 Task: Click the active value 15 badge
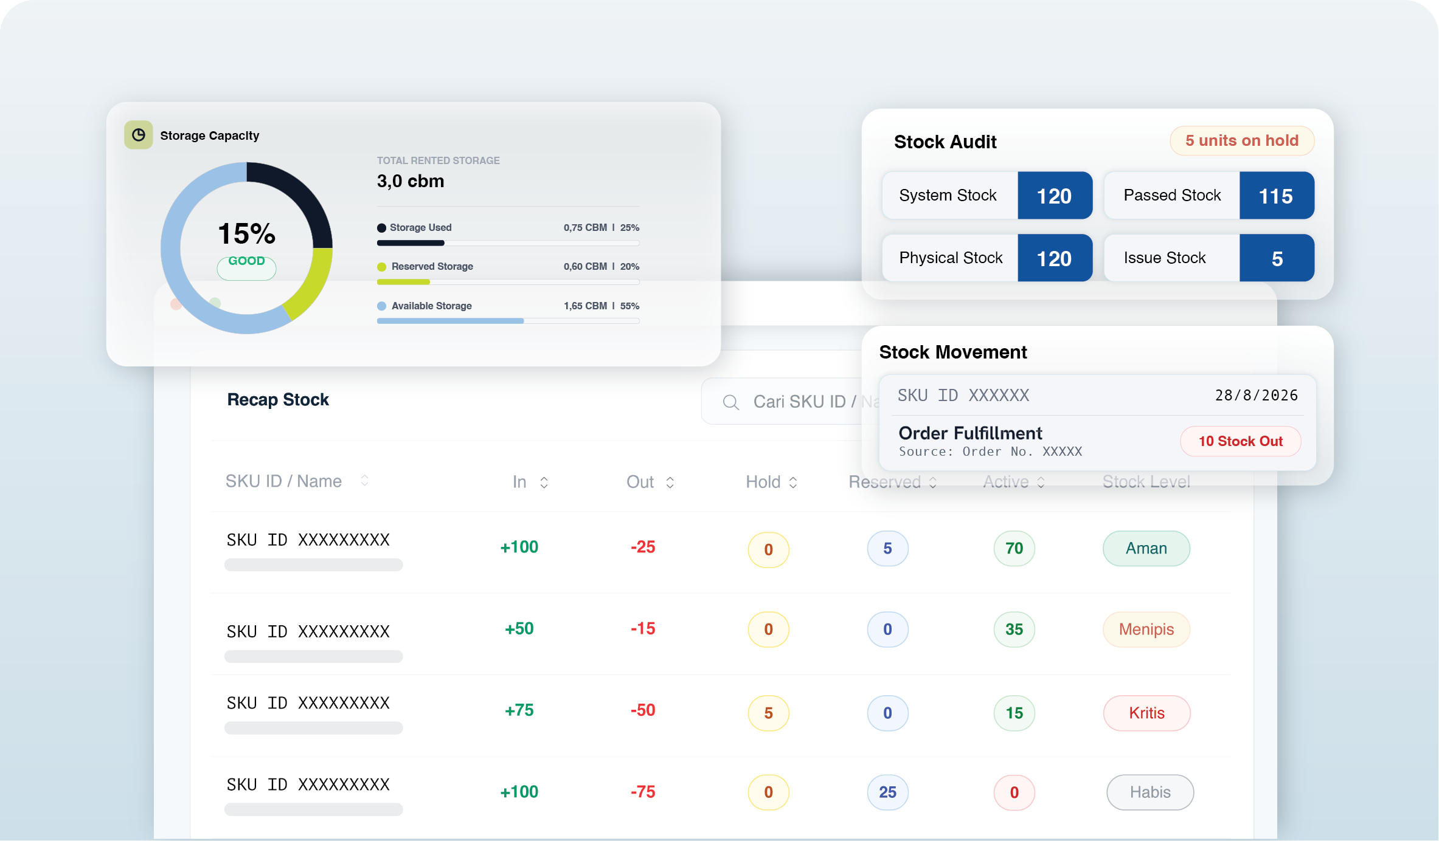(x=1014, y=713)
